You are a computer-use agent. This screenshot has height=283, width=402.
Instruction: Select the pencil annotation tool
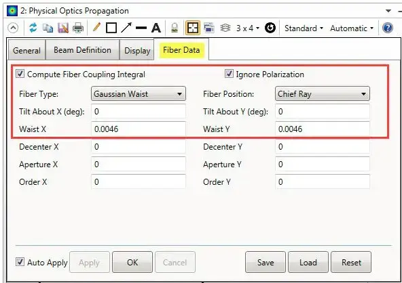[96, 27]
